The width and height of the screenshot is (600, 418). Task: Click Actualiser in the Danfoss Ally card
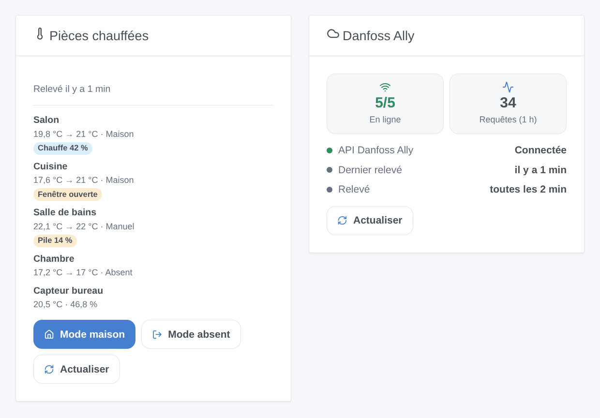[370, 221]
